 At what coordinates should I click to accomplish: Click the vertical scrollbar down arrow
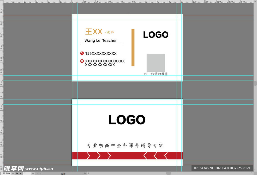(255, 170)
